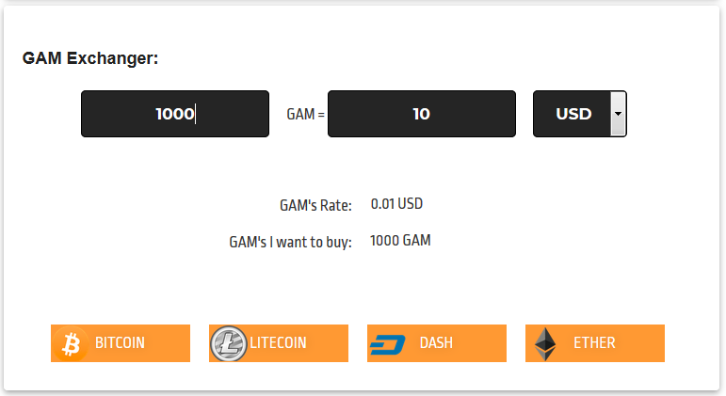Click the arrow beside the USD selector
Viewport: 726px width, 396px height.
(x=618, y=114)
